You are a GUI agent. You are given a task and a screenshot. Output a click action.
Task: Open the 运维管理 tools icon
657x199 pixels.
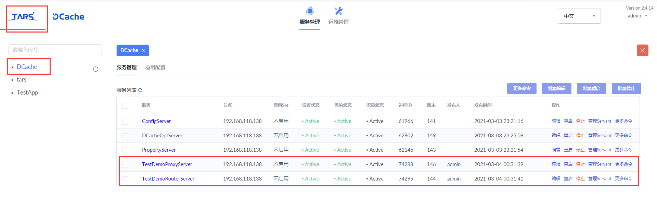pos(338,11)
